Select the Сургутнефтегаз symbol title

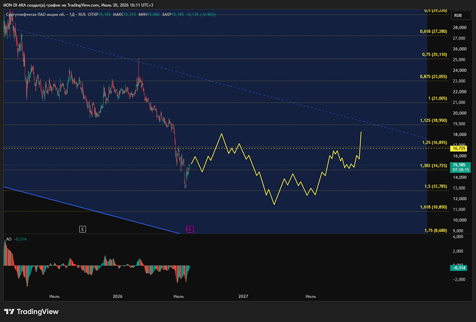click(35, 14)
